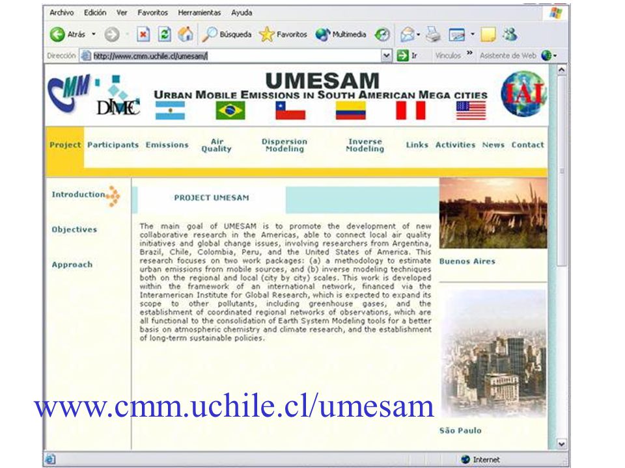The height and width of the screenshot is (468, 625).
Task: Refresh the page with green arrows icon
Action: tap(164, 34)
